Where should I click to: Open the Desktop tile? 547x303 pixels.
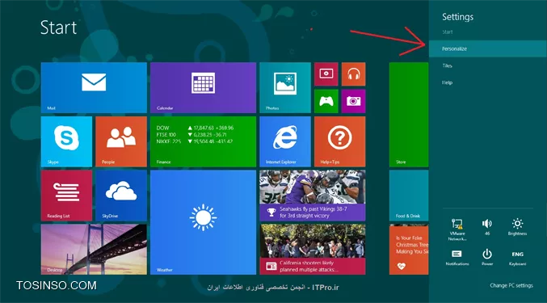94,250
